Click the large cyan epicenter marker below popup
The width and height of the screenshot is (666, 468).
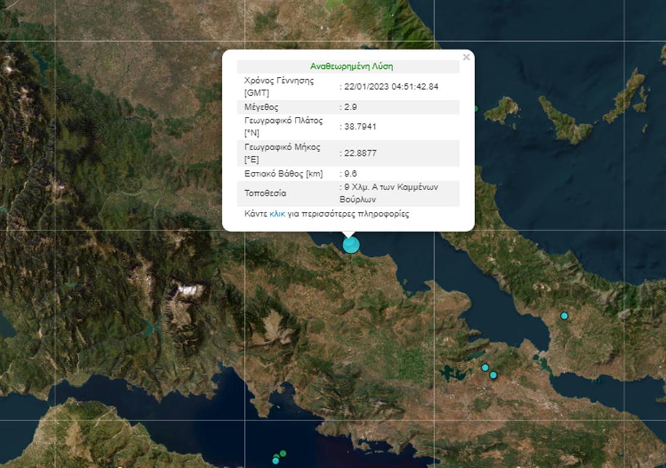tap(351, 245)
